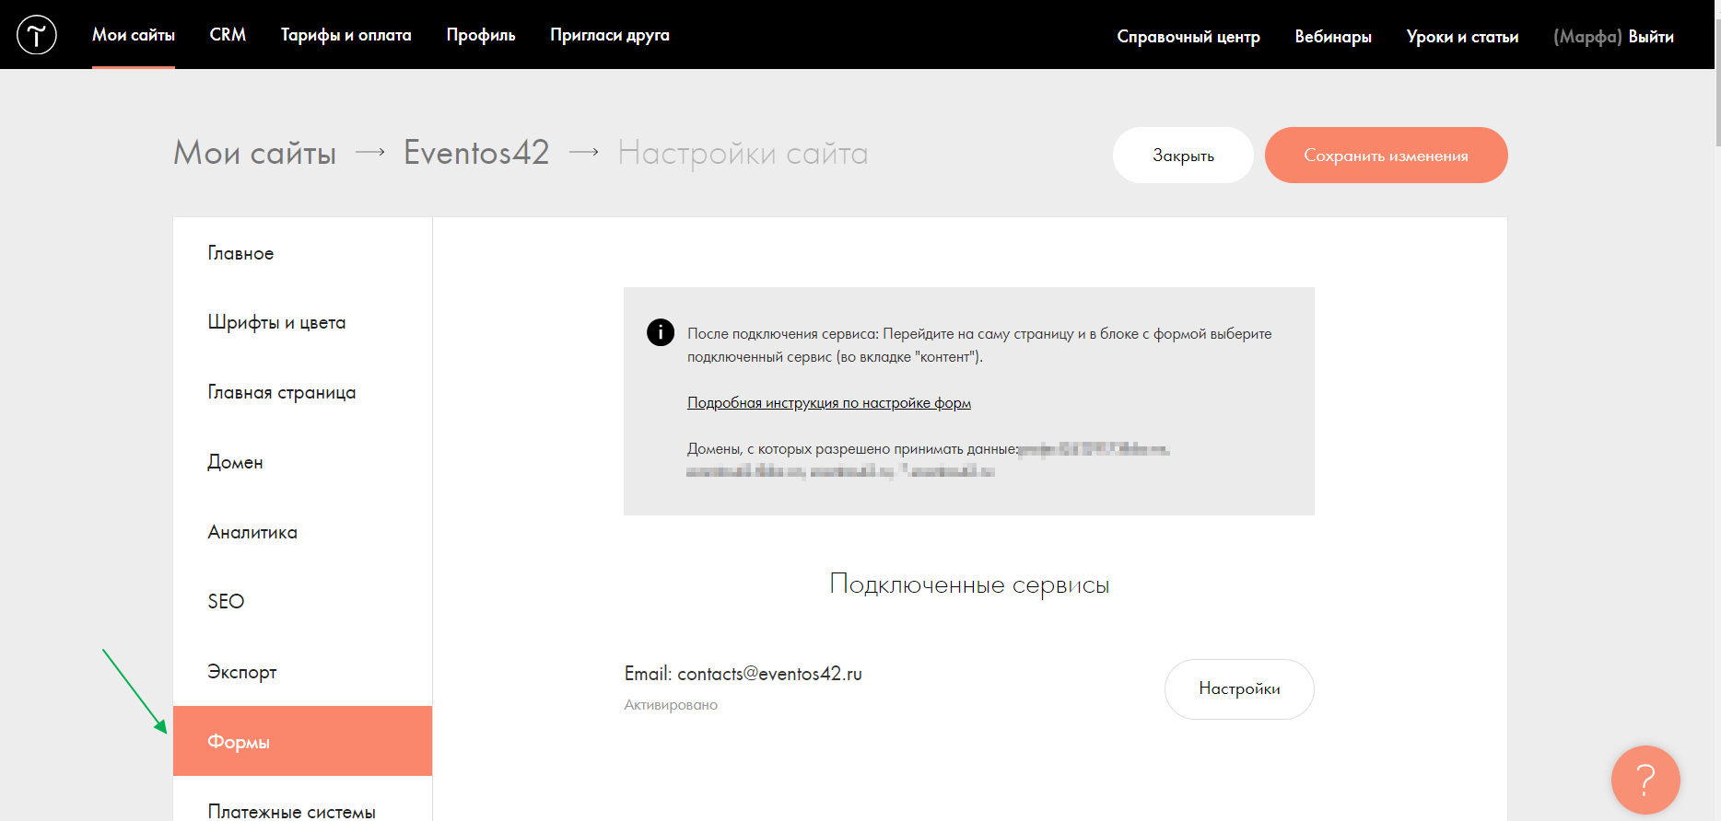The image size is (1721, 821).
Task: Click Выйти to log out
Action: pyautogui.click(x=1650, y=37)
